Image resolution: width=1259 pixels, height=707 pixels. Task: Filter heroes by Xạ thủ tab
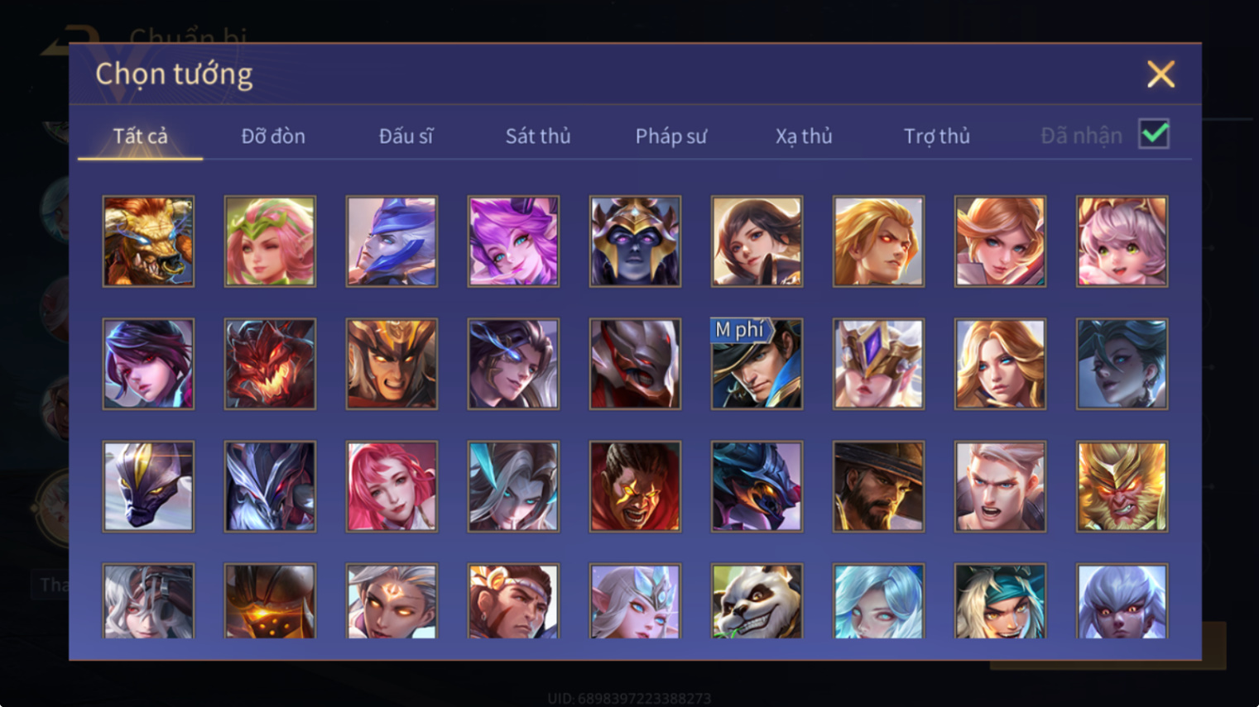tap(804, 136)
